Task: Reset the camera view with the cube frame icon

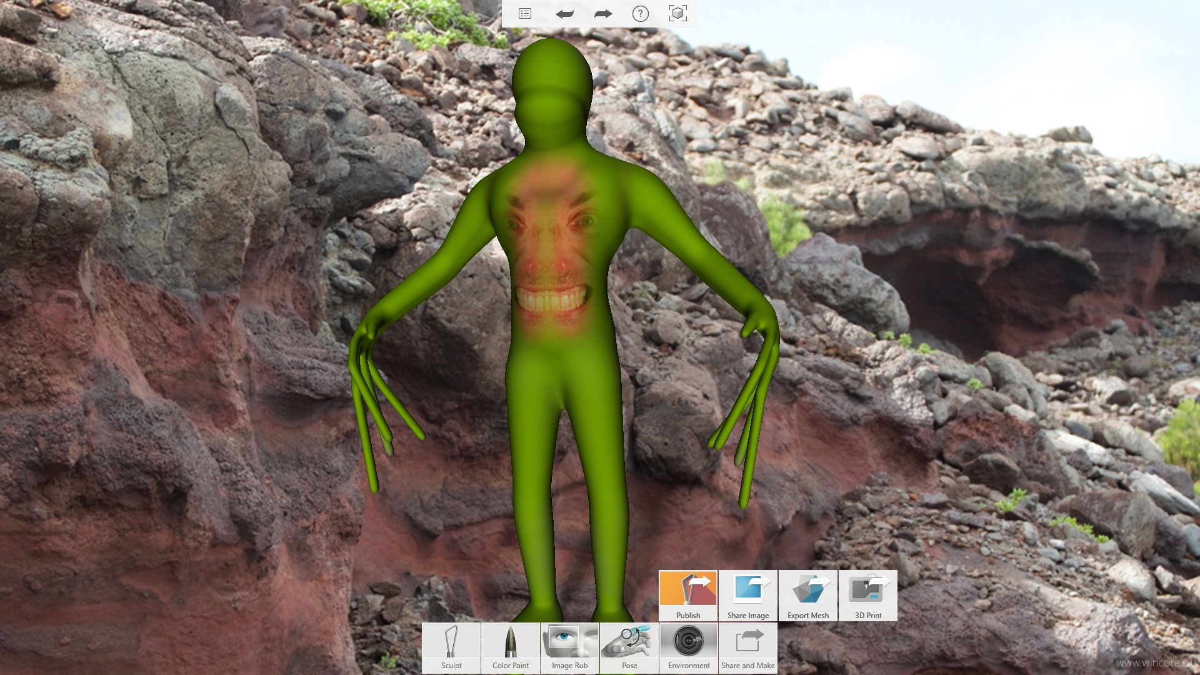Action: point(678,13)
